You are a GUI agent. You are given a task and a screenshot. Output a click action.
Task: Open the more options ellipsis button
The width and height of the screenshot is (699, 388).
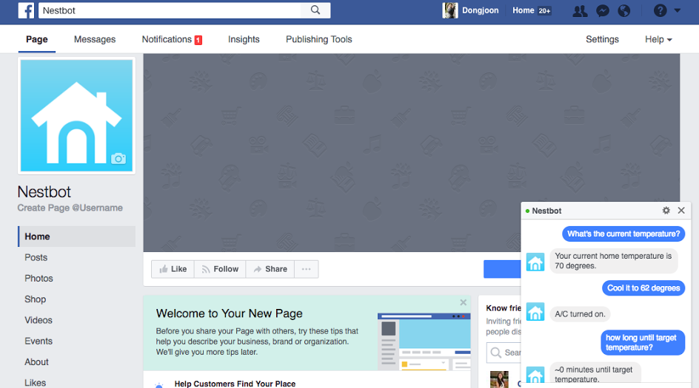click(x=307, y=269)
